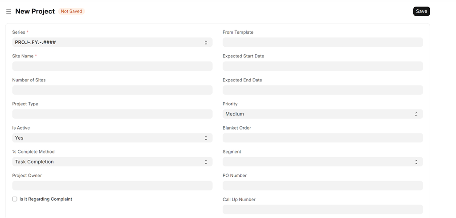Viewport: 456px width, 218px height.
Task: Toggle the sidebar hamburger menu icon
Action: pos(8,12)
